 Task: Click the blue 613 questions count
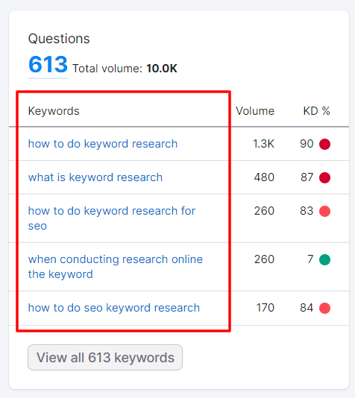pos(48,64)
